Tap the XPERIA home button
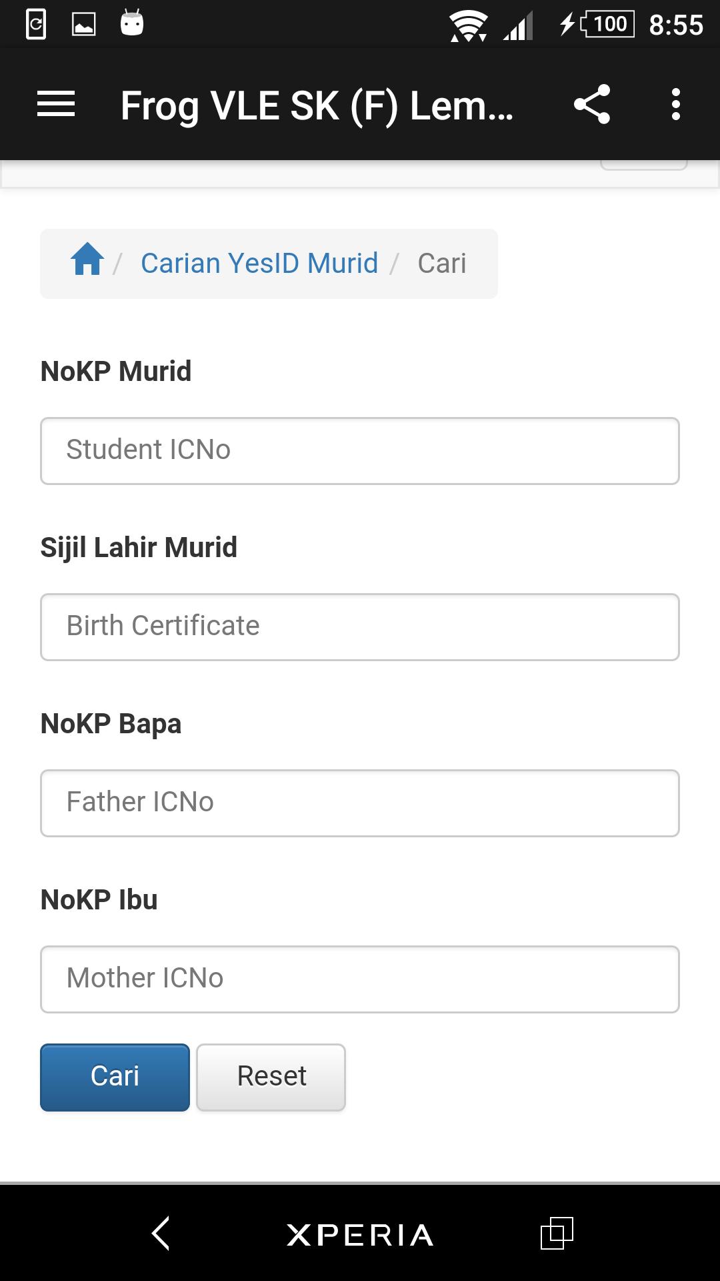The width and height of the screenshot is (720, 1281). pyautogui.click(x=360, y=1235)
